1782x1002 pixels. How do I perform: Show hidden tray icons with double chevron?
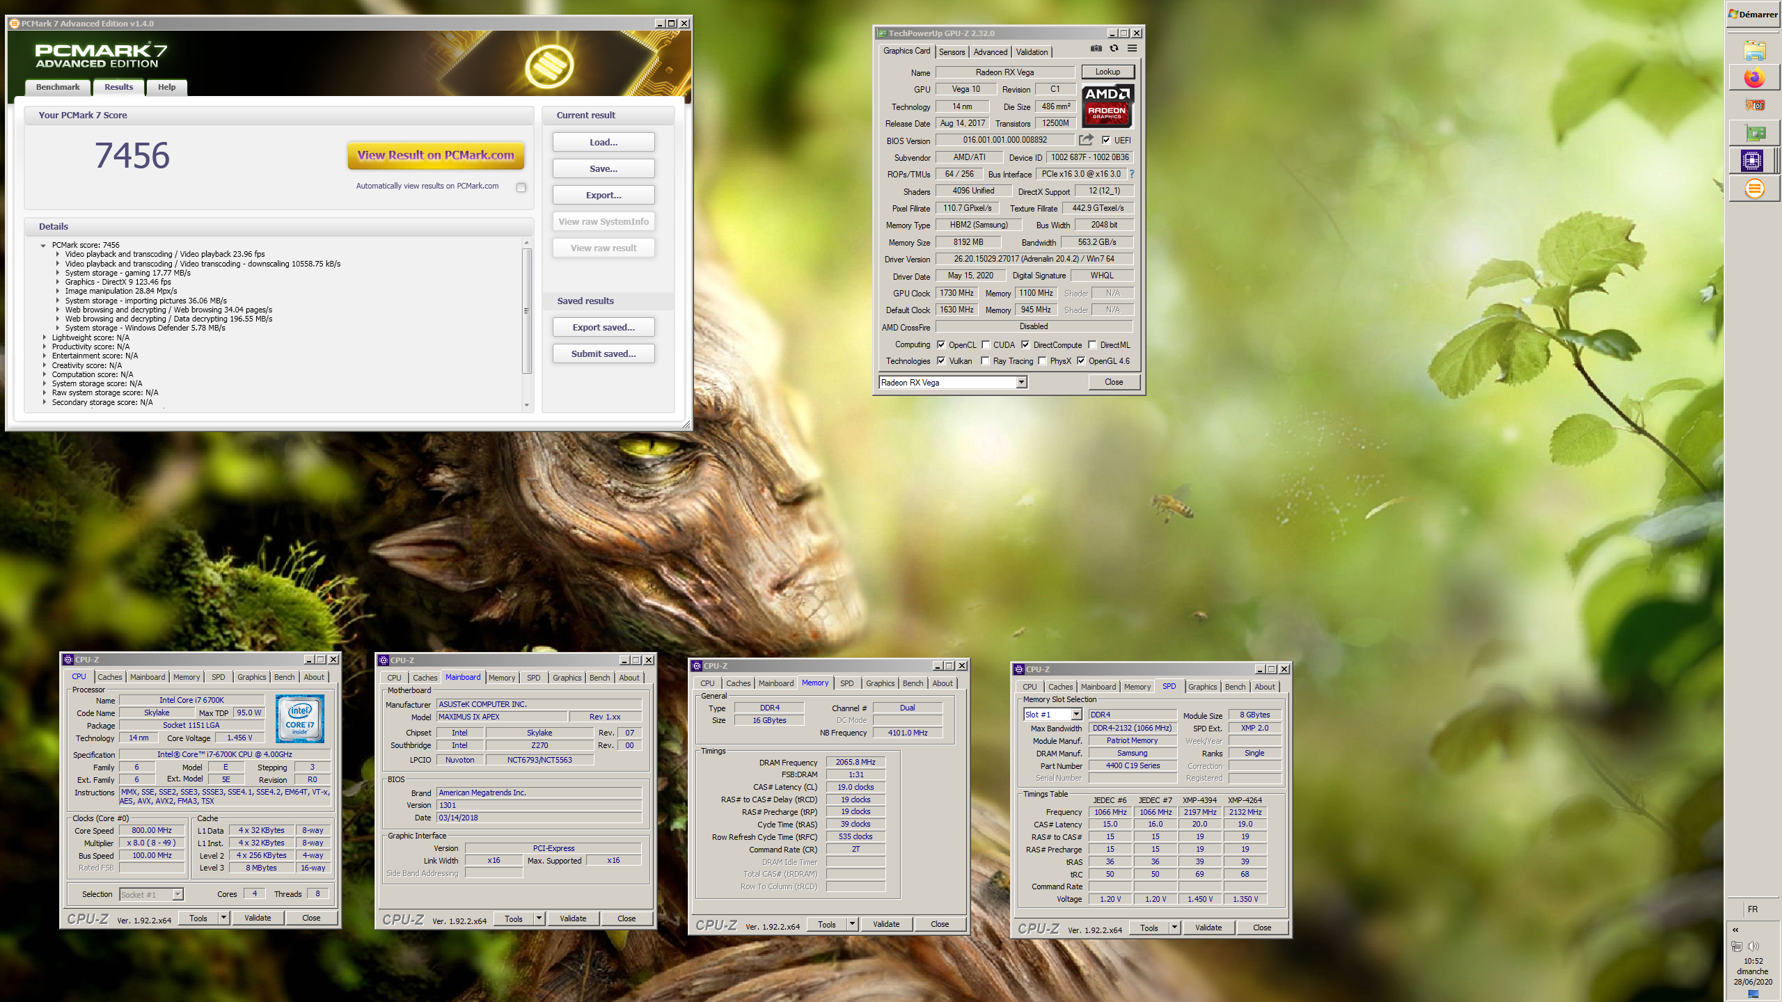coord(1736,930)
